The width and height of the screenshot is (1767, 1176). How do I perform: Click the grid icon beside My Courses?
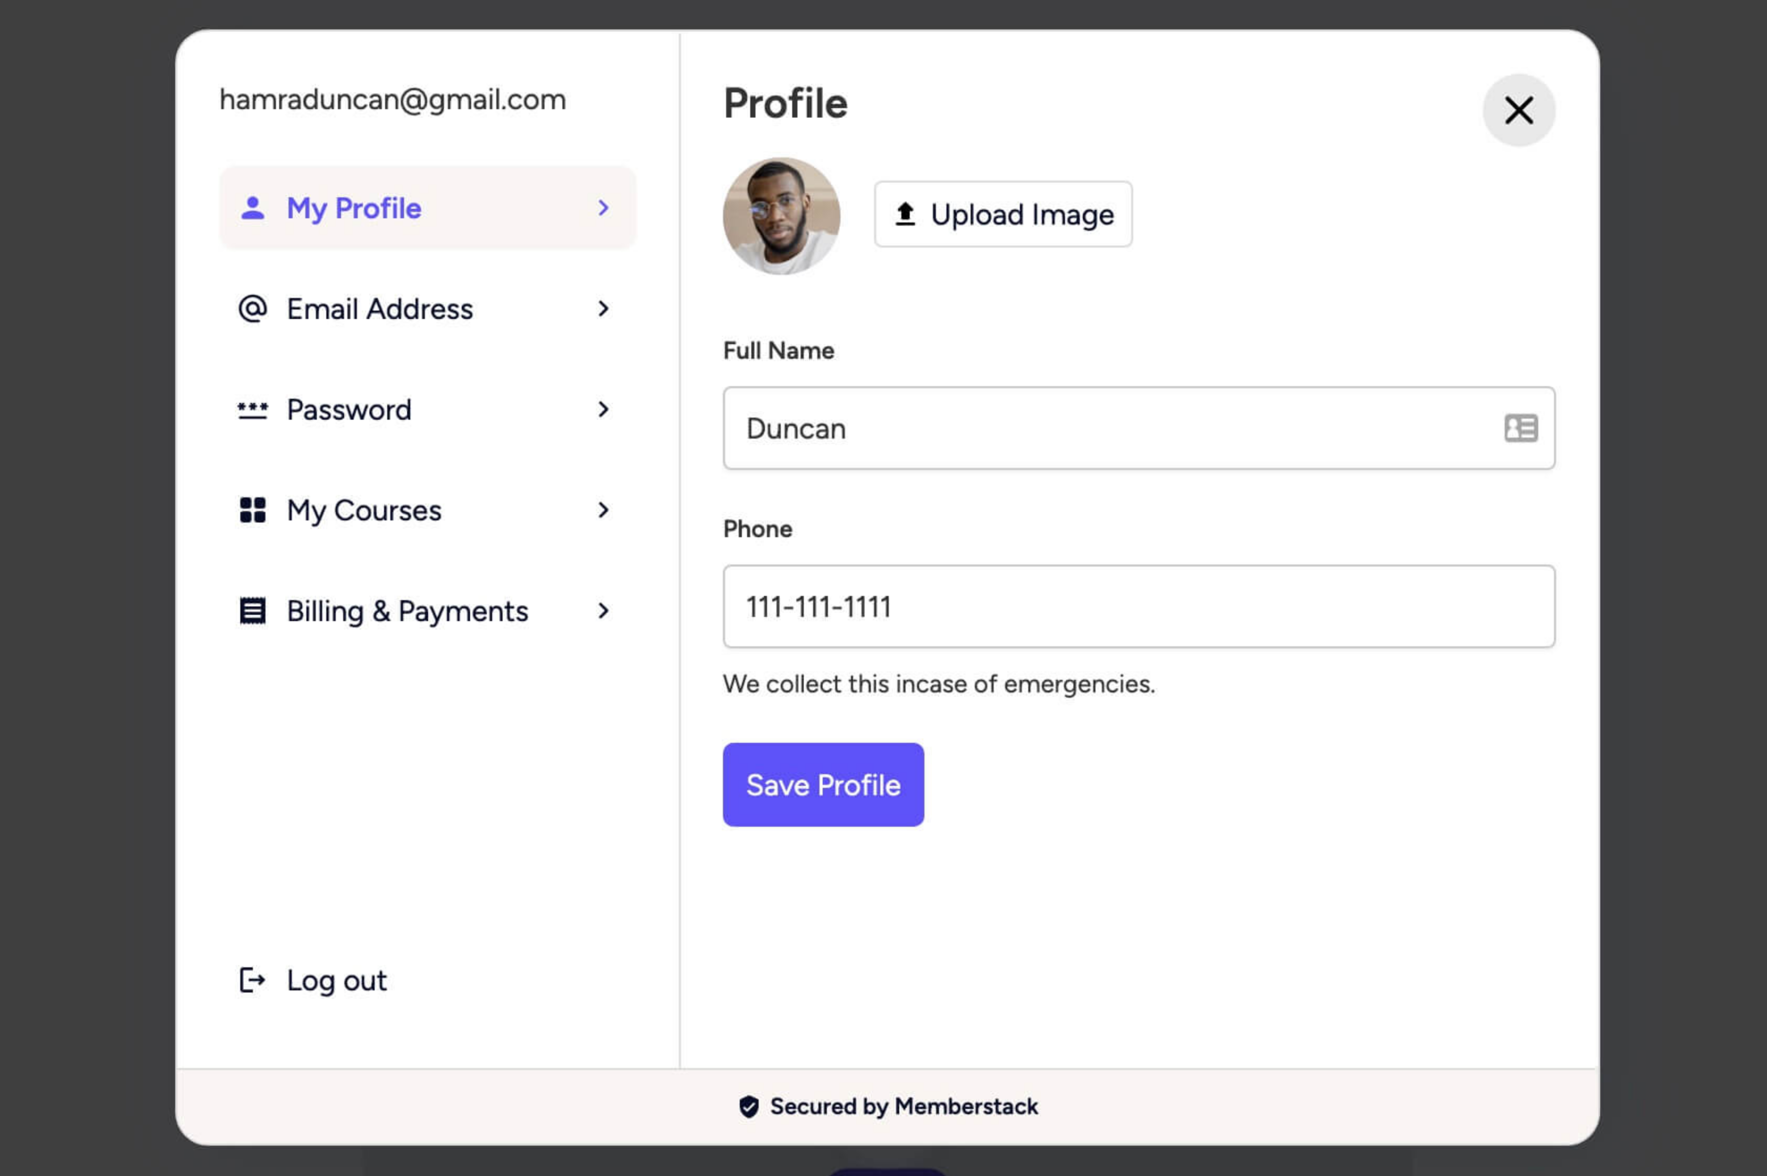[x=253, y=510]
